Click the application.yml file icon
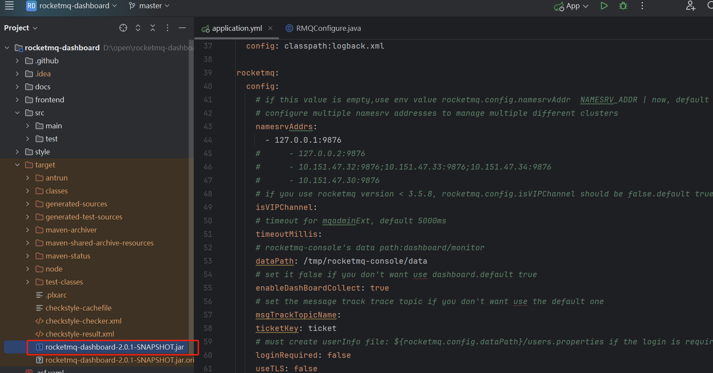 (x=206, y=29)
